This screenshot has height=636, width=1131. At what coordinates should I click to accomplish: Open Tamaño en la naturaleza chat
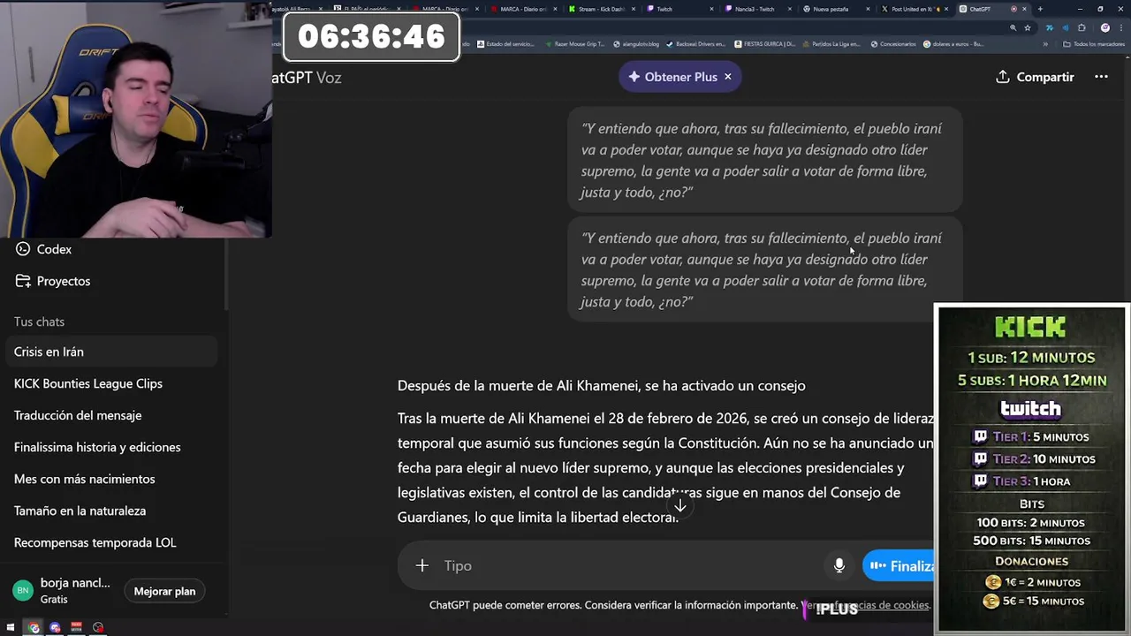click(111, 511)
